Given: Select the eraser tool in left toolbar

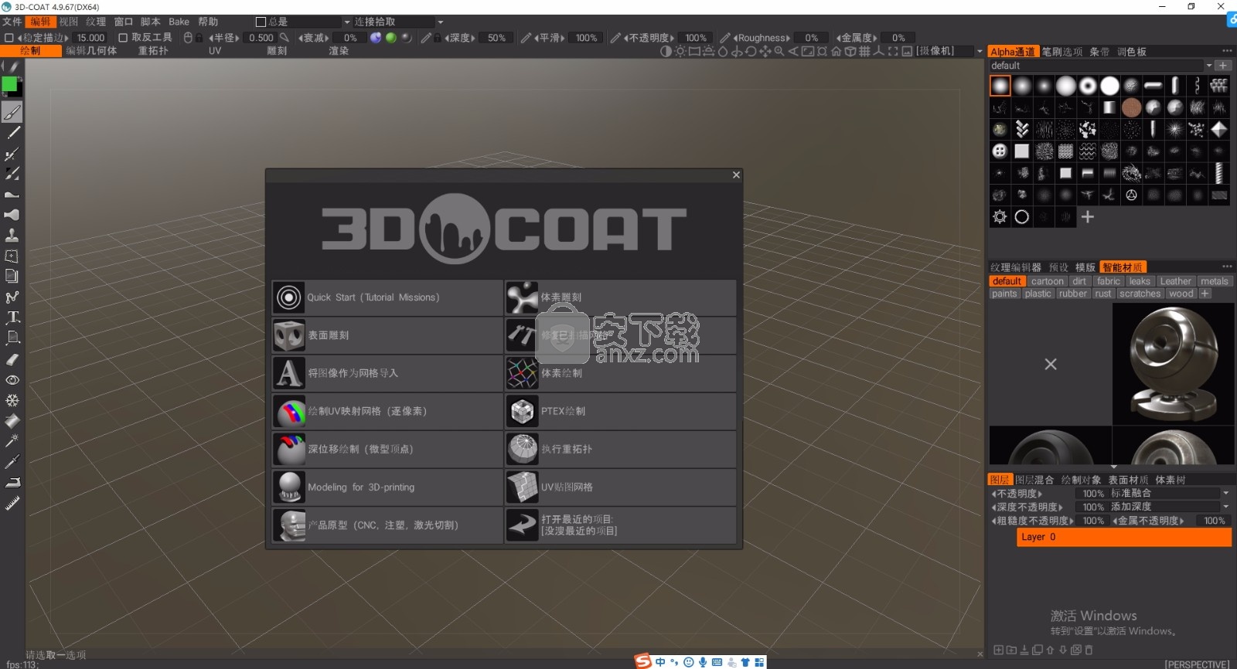Looking at the screenshot, I should click(12, 359).
